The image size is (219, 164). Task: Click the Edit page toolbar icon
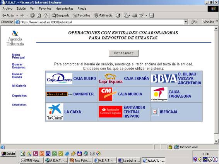(141, 15)
